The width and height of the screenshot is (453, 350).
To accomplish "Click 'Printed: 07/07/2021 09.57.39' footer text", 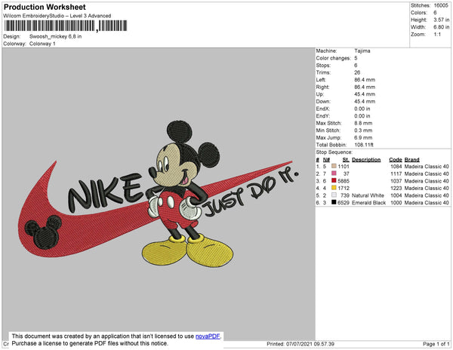I will pyautogui.click(x=300, y=344).
